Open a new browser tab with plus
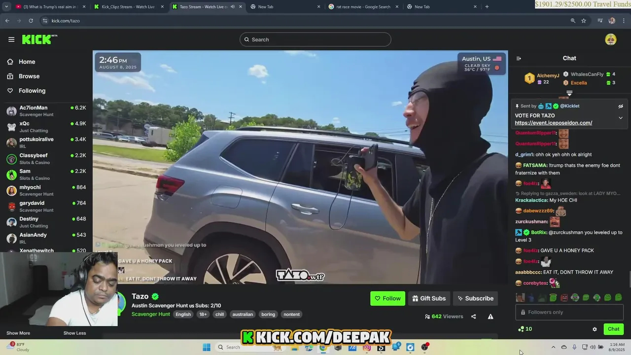631x355 pixels. point(487,7)
